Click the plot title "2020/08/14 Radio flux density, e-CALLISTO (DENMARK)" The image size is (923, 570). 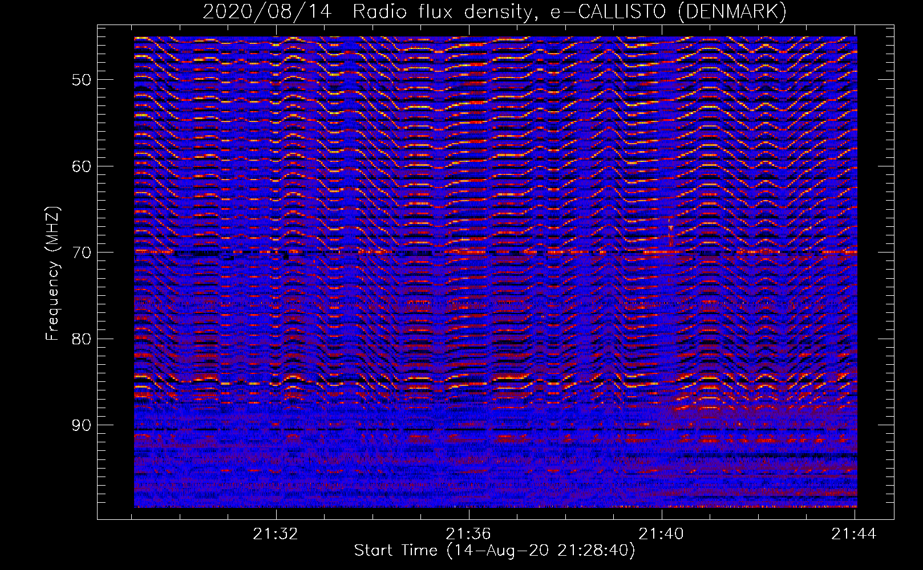pyautogui.click(x=494, y=12)
